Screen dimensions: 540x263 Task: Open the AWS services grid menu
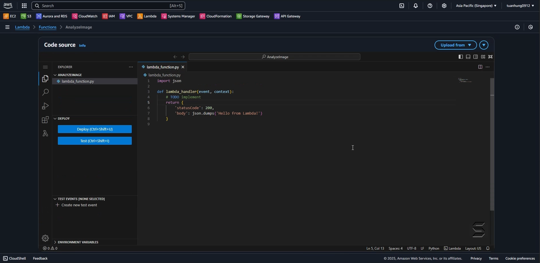coord(24,6)
